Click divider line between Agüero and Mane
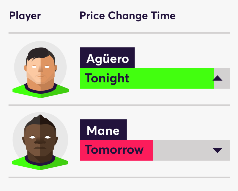This screenshot has width=238, height=191. 119,105
